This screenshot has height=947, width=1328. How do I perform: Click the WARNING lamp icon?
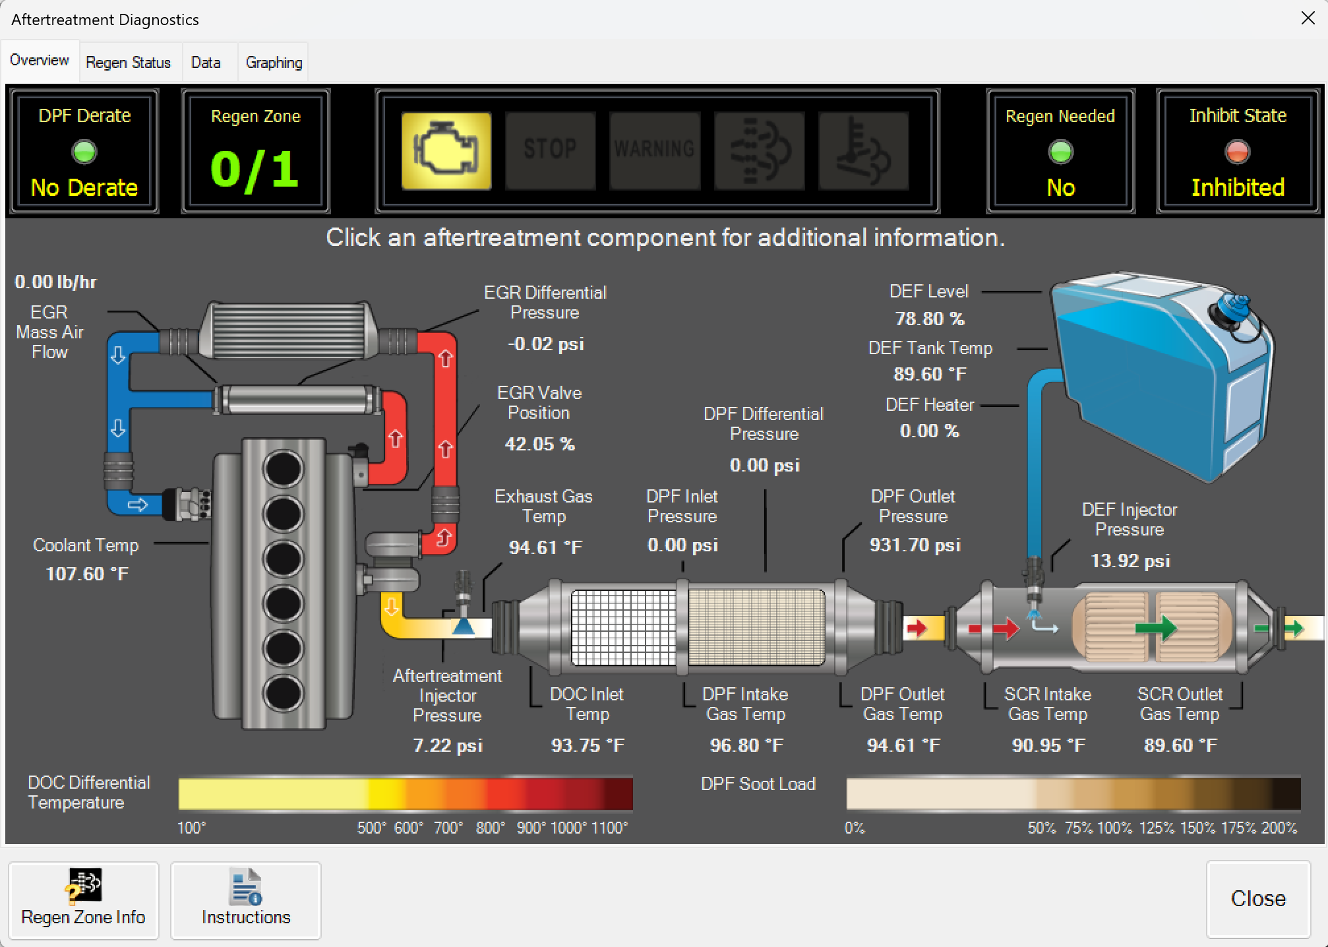655,150
